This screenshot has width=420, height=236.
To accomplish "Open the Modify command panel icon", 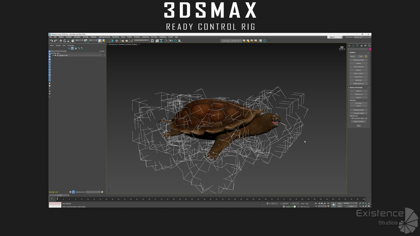I will pyautogui.click(x=353, y=46).
